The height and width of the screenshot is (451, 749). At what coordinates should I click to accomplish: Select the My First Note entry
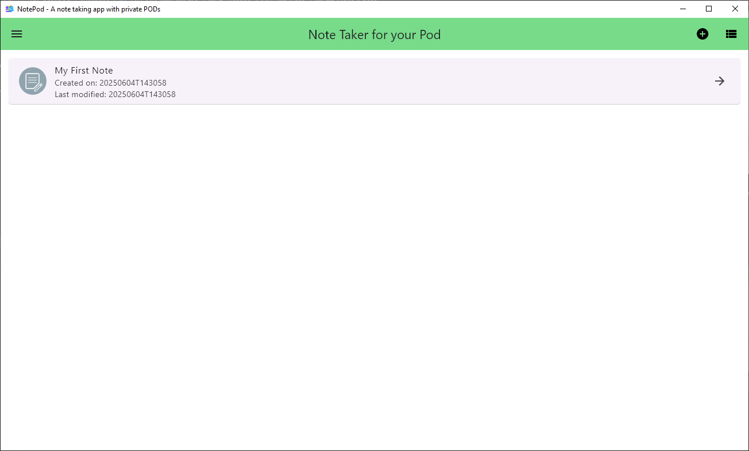click(x=84, y=70)
